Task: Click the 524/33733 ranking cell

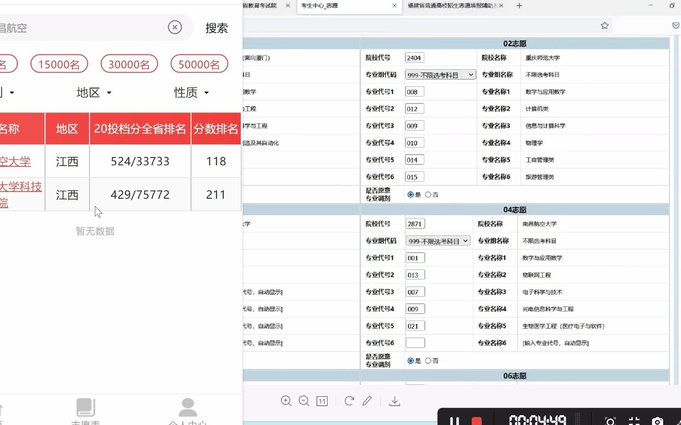Action: (140, 161)
